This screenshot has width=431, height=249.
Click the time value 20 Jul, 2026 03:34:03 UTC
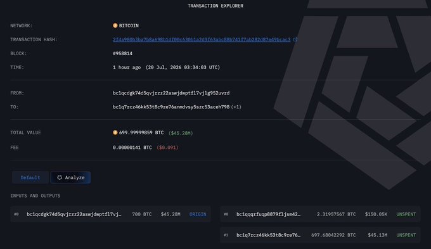(x=183, y=67)
